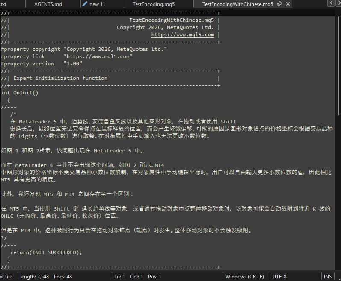
Task: Open the new 11 tab
Action: point(97,4)
